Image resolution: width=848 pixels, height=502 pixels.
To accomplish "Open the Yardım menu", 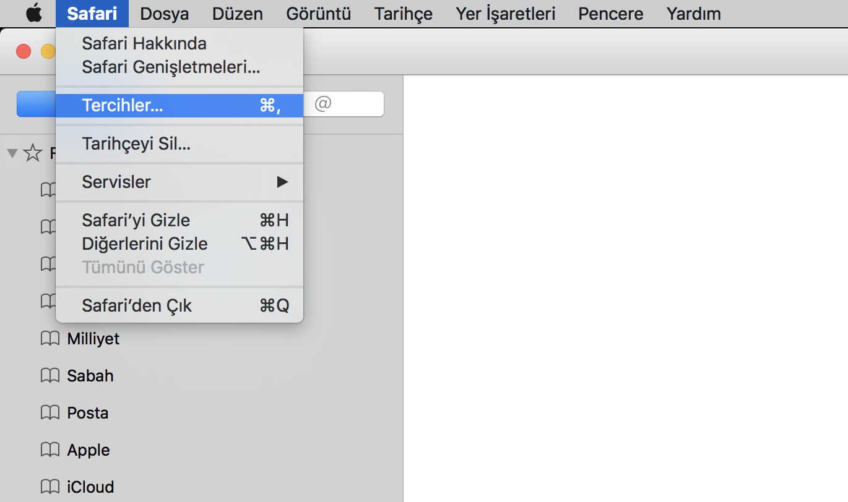I will click(693, 13).
